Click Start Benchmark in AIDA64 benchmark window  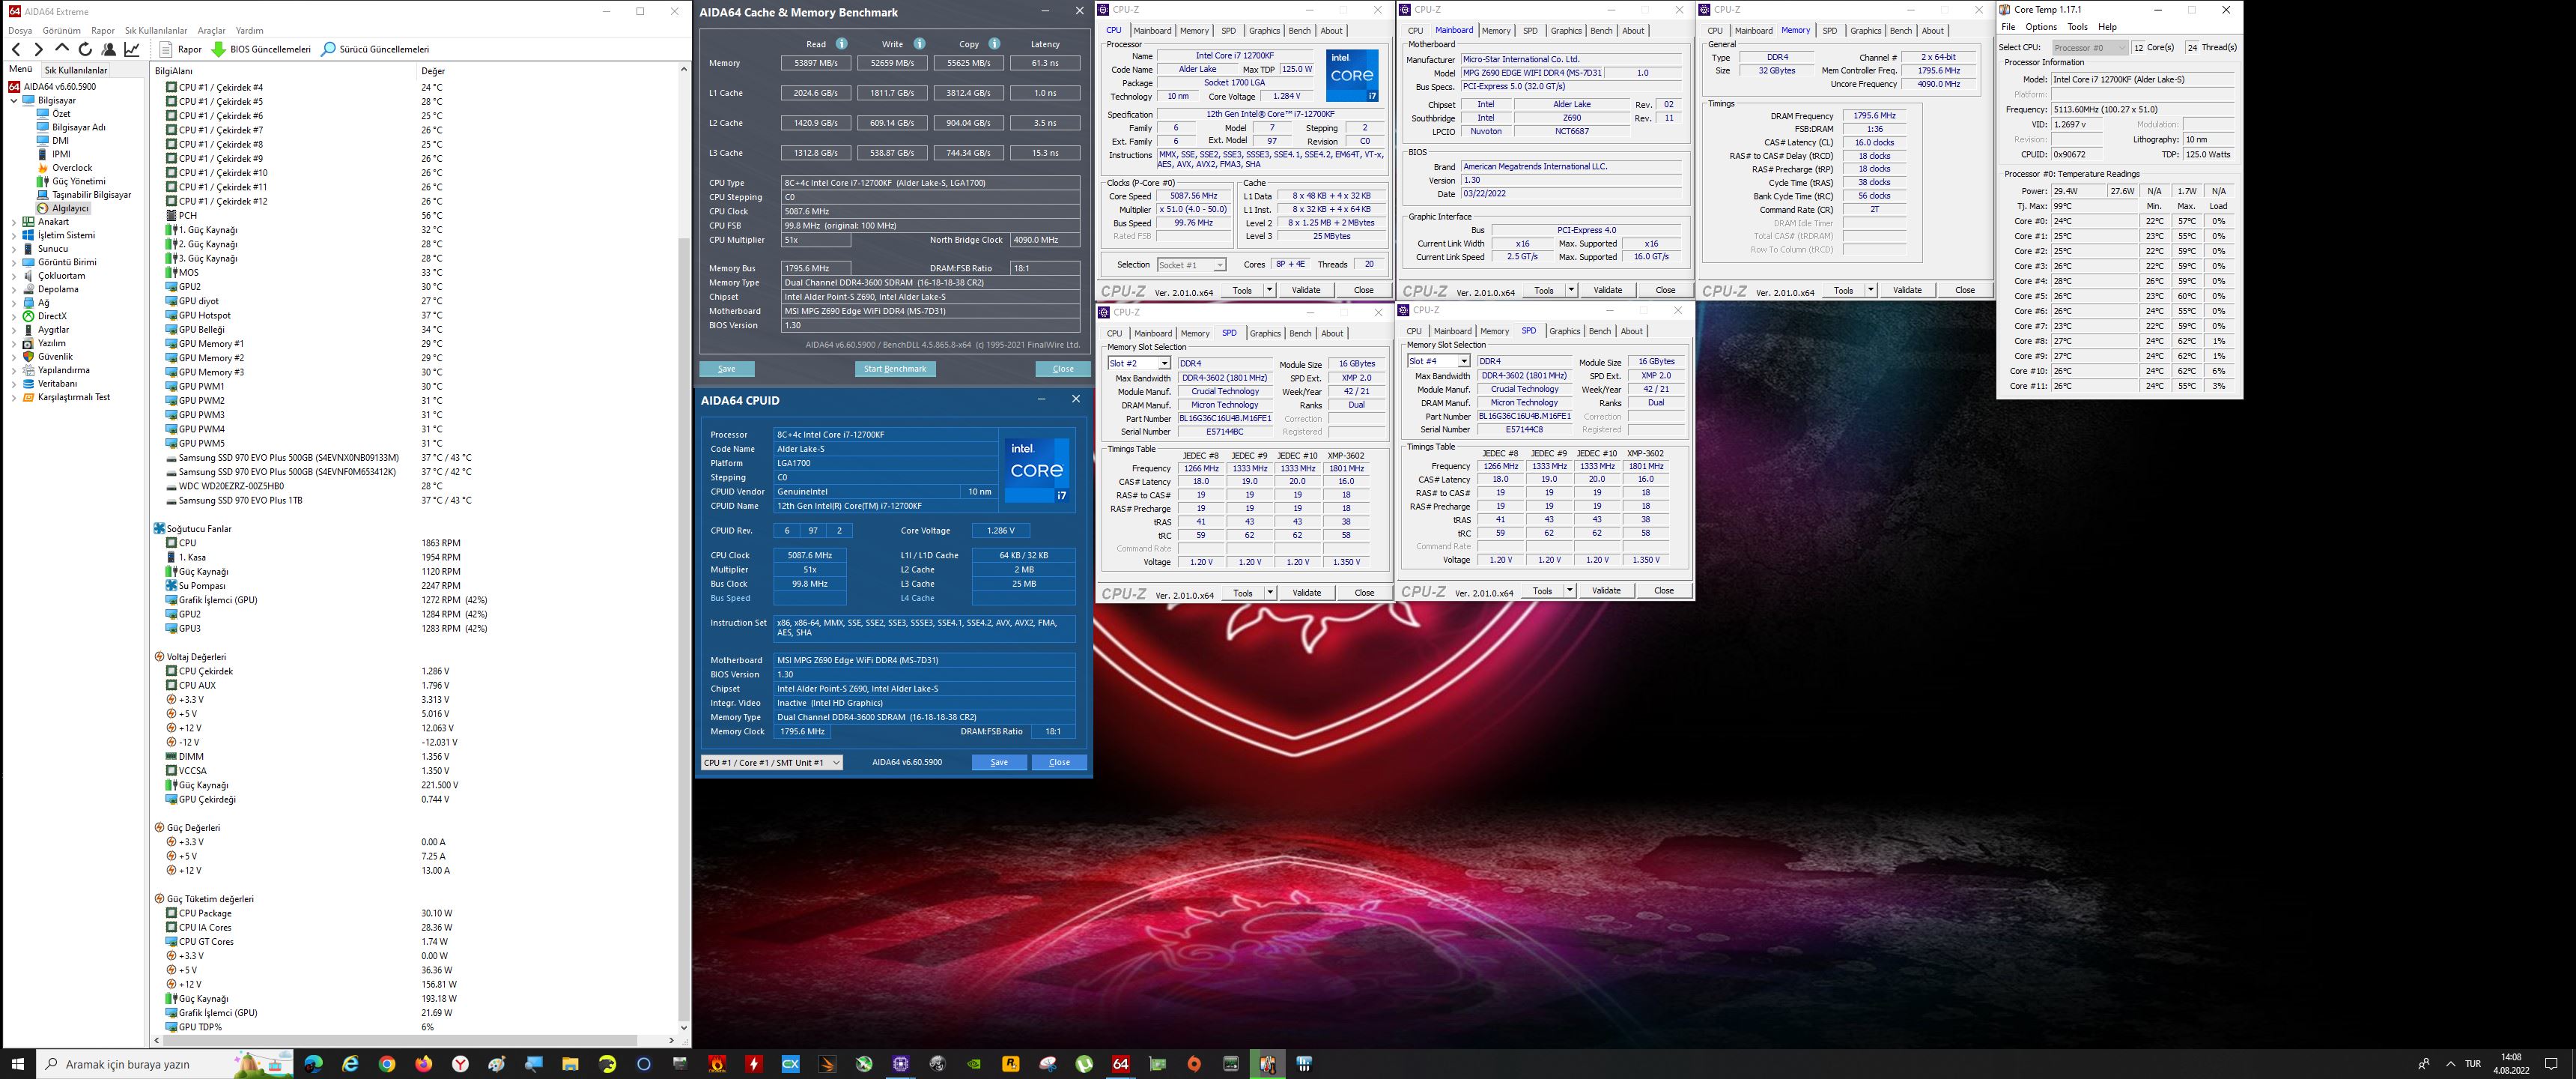tap(895, 369)
